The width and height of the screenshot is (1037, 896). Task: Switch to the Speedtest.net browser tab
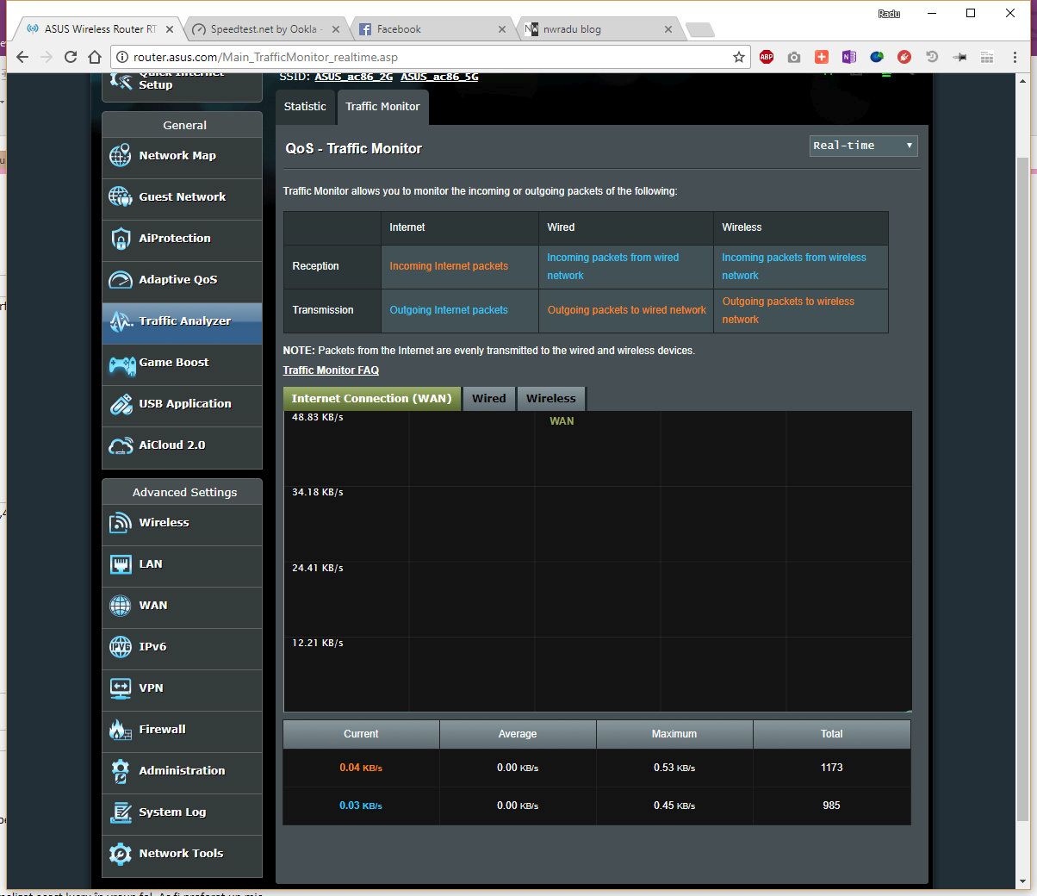click(x=264, y=29)
